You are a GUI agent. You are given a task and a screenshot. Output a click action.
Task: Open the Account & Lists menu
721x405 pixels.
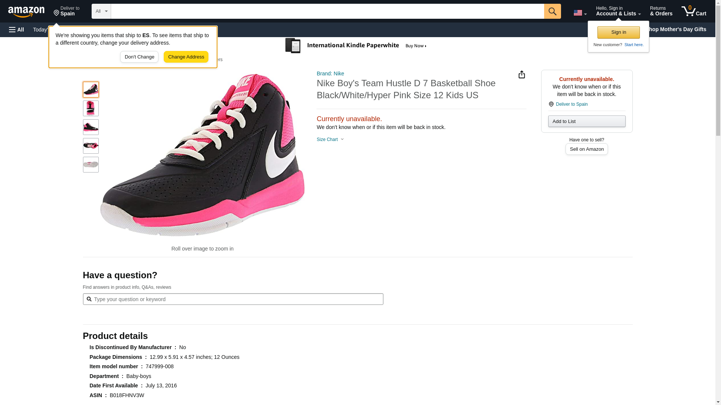618,11
